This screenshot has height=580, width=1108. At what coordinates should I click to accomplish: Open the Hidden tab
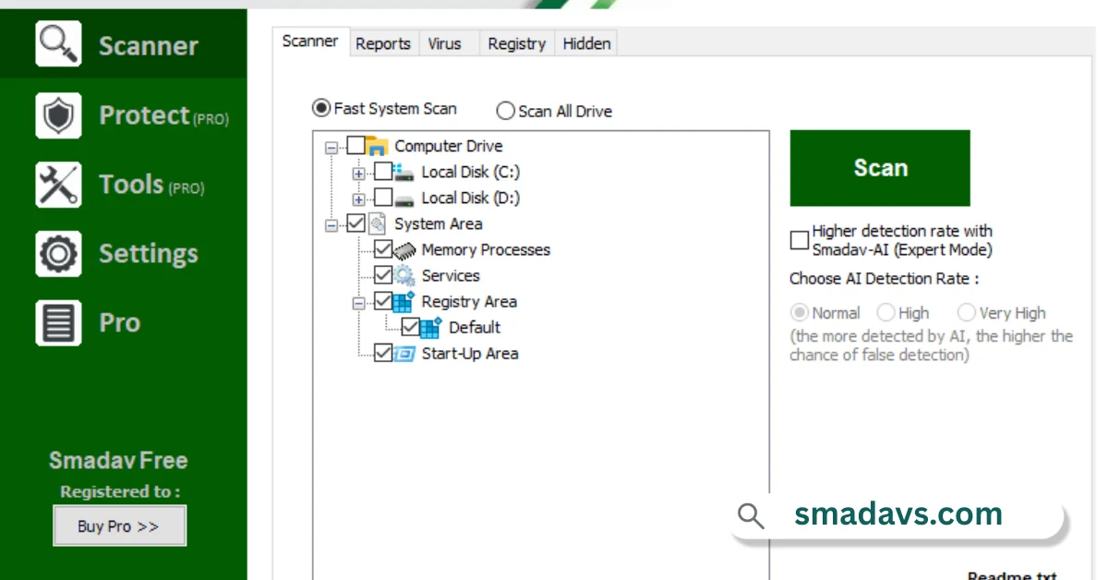click(585, 42)
